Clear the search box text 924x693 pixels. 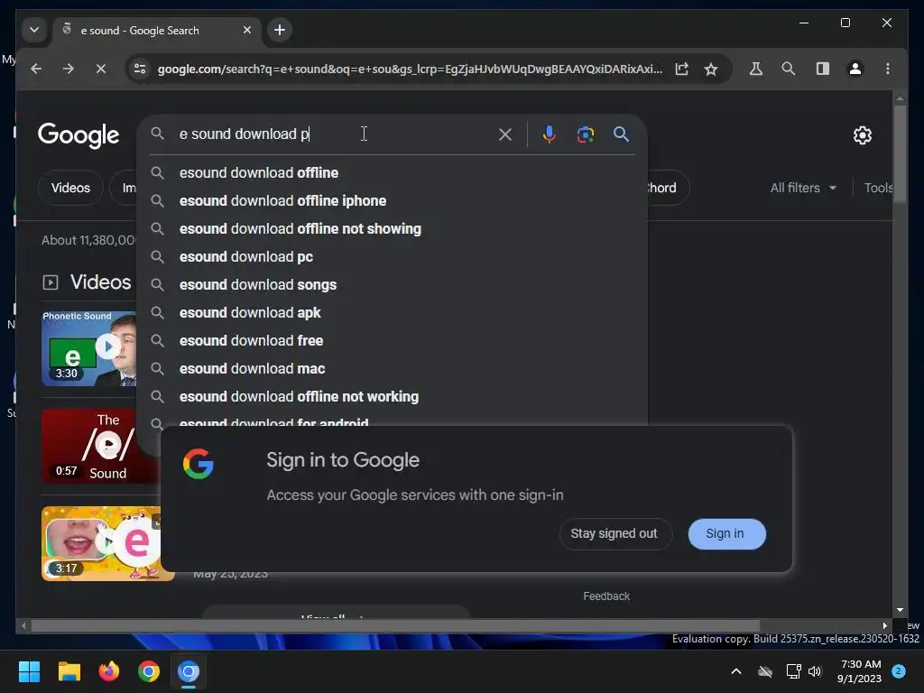[505, 134]
